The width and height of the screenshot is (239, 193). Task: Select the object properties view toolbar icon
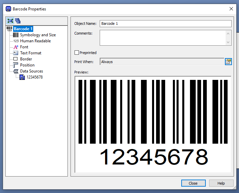(10, 21)
